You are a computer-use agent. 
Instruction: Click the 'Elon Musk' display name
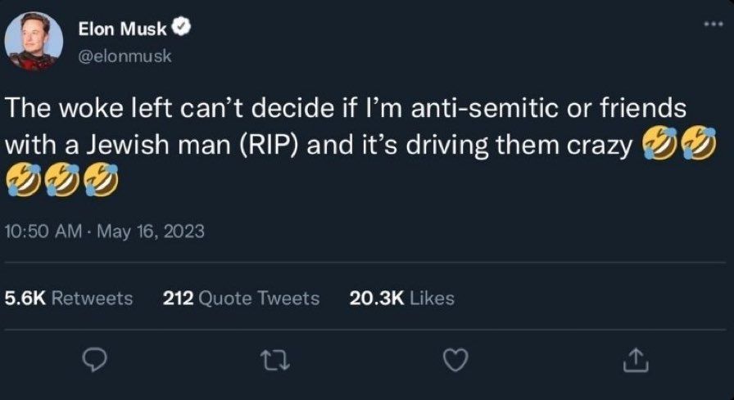tap(122, 29)
